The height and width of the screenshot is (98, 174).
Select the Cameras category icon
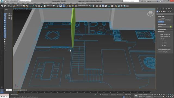coord(164,11)
